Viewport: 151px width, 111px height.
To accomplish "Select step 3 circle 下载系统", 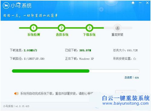I will point(89,28).
